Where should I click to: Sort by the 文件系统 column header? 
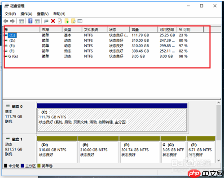coord(95,30)
